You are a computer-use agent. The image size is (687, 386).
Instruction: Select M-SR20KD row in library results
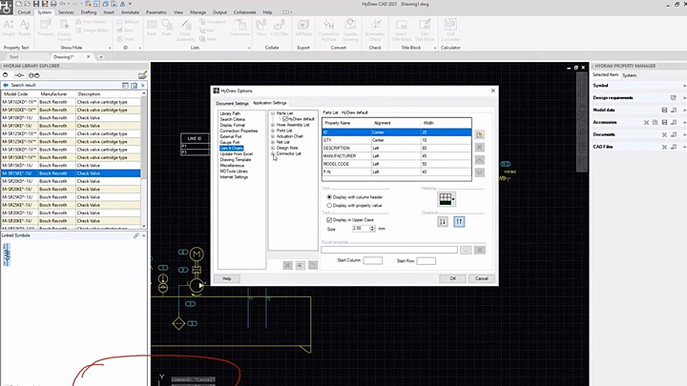point(71,181)
